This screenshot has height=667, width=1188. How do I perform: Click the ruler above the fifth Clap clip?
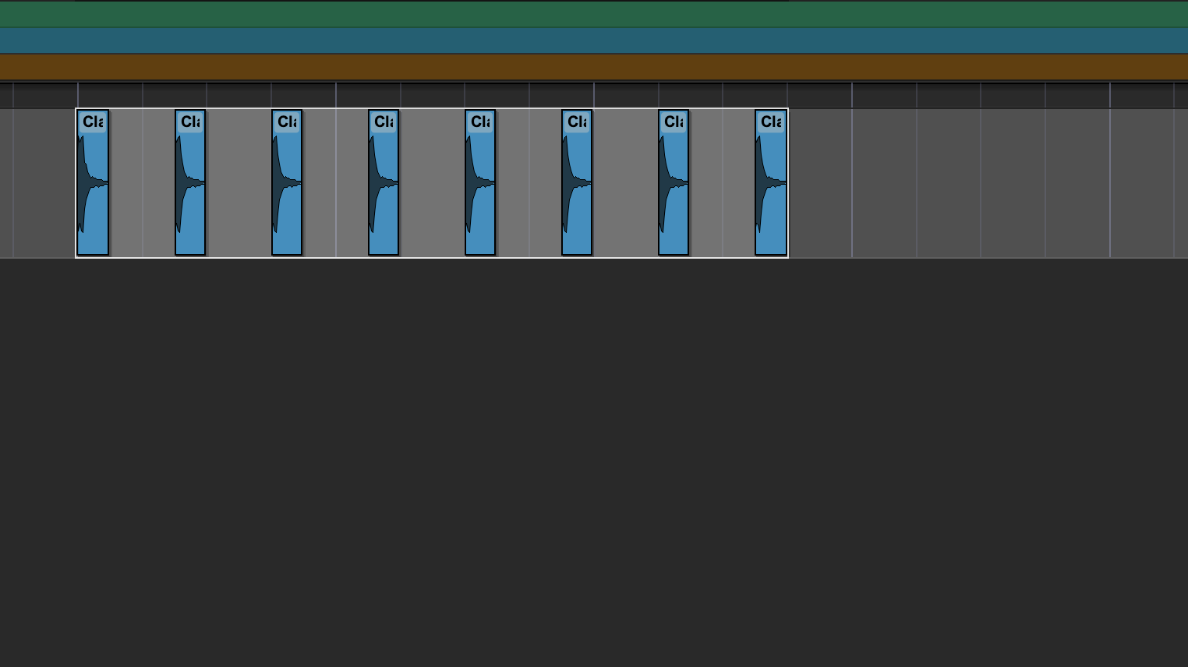[x=480, y=95]
